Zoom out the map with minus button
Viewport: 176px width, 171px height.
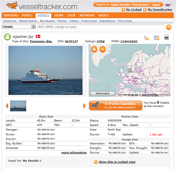tap(103, 49)
